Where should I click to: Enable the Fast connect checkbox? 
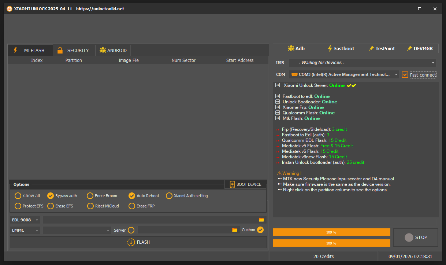click(405, 74)
